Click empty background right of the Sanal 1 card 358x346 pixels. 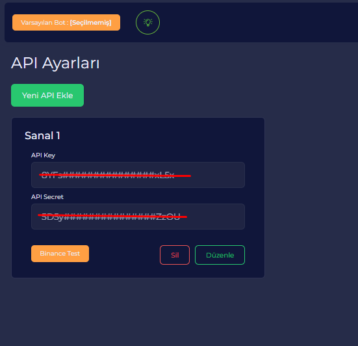(x=311, y=196)
